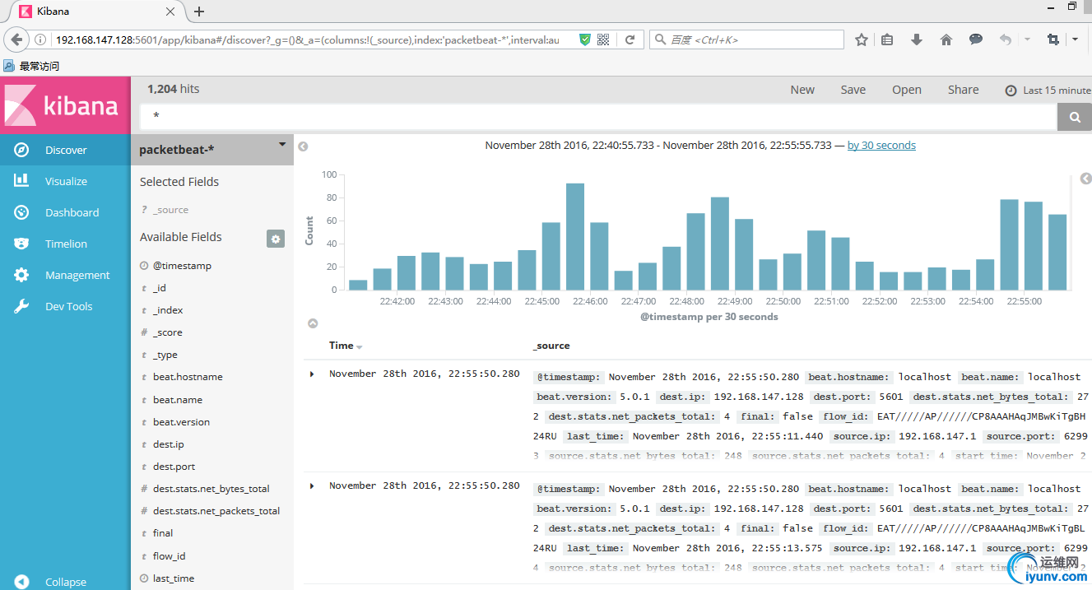Select the final field in the list
The height and width of the screenshot is (590, 1092).
coord(163,533)
